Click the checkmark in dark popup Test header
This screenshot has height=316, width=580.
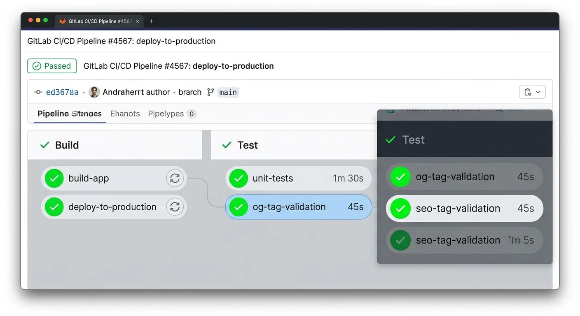tap(391, 140)
